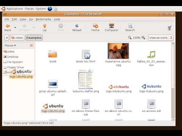
Task: Click the video path bar button
Action: click(x=17, y=38)
